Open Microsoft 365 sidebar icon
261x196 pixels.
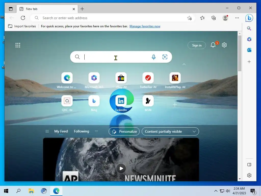(249, 39)
